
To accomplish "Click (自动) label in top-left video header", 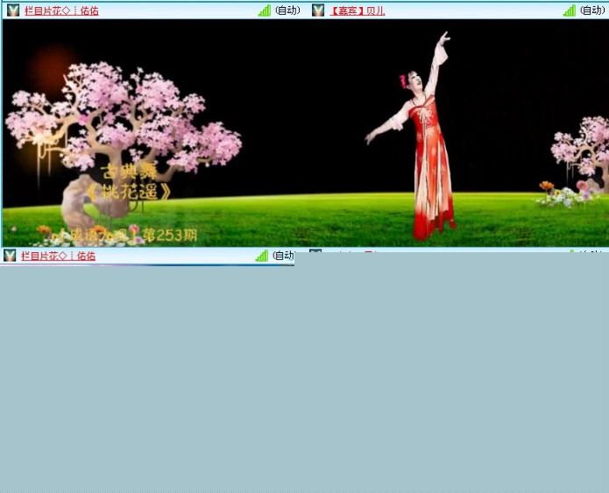I will pos(287,11).
